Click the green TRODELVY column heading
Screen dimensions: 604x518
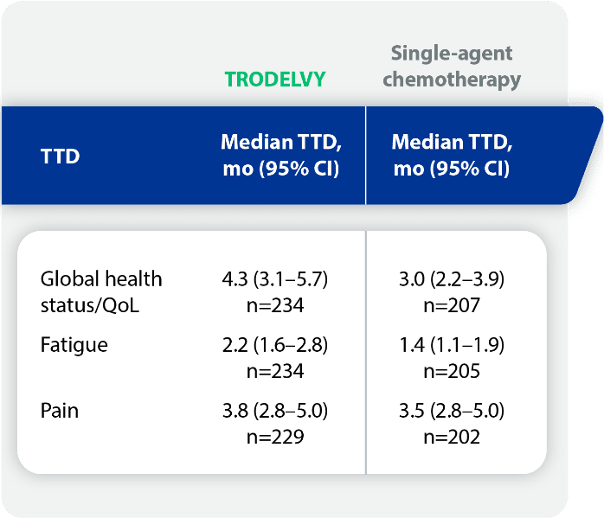pos(275,80)
